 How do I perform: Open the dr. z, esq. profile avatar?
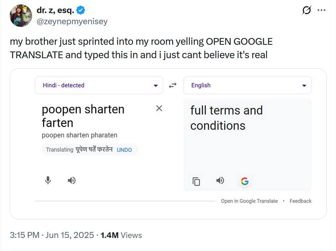pos(21,16)
